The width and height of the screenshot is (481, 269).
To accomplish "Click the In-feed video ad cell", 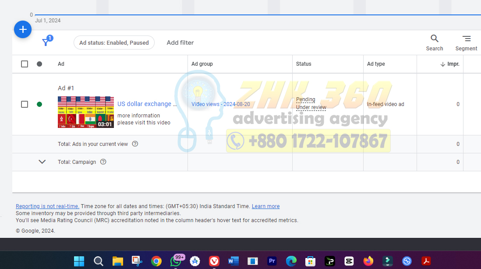I will click(x=386, y=104).
